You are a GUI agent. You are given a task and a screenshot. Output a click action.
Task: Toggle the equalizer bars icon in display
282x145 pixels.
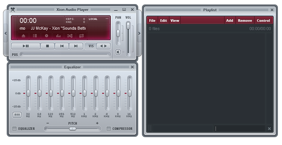click(58, 36)
